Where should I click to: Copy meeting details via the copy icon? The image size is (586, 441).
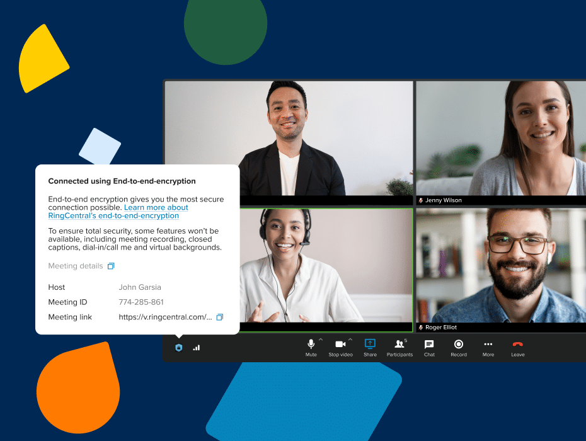[x=111, y=266]
